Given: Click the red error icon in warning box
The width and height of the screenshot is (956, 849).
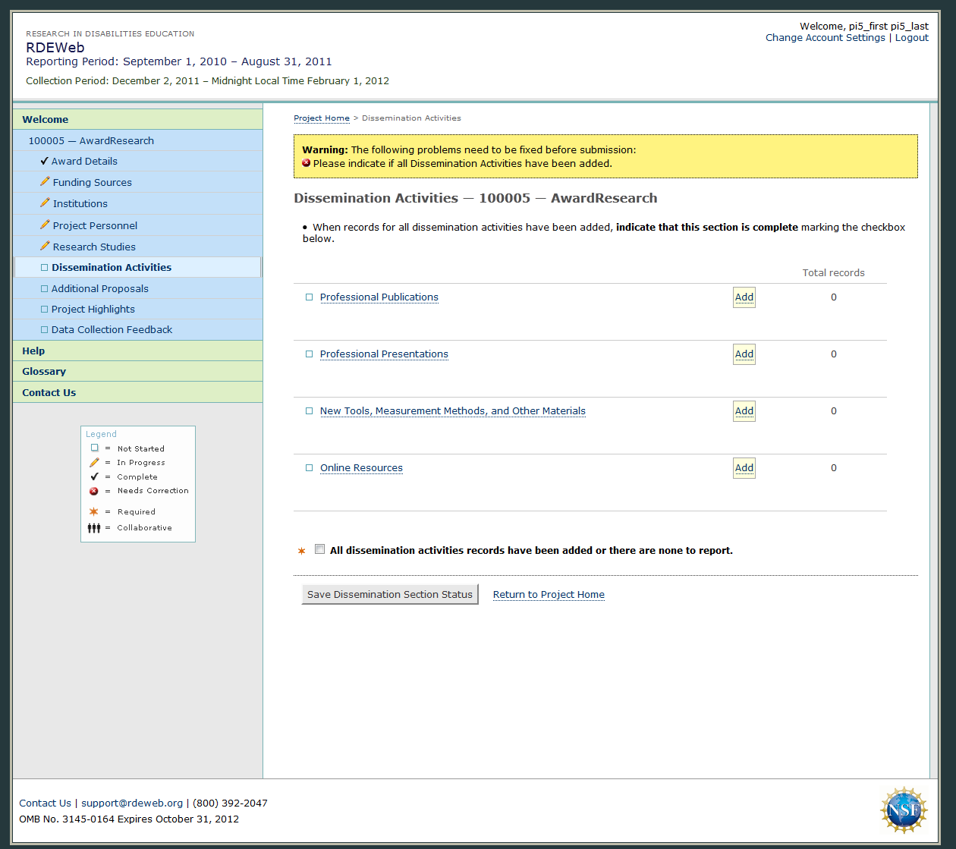Looking at the screenshot, I should coord(307,163).
